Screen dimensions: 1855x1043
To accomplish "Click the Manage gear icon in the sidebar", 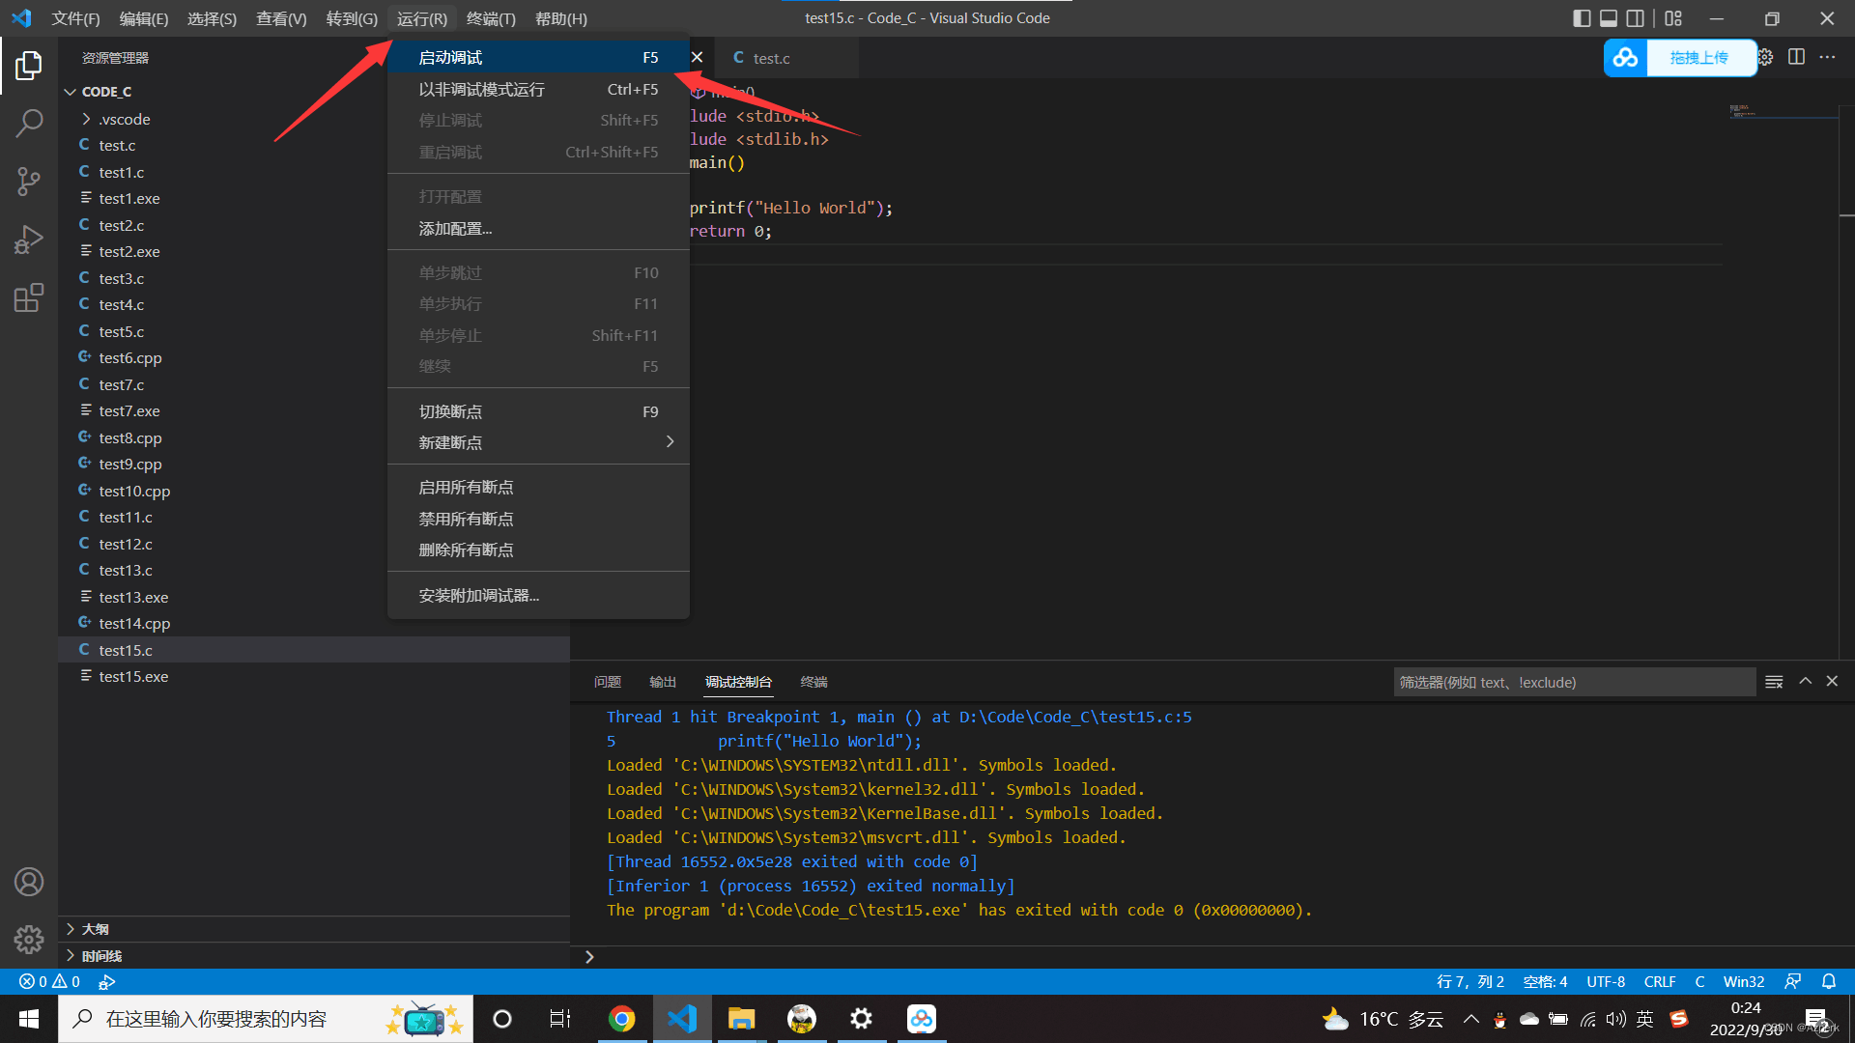I will point(28,939).
